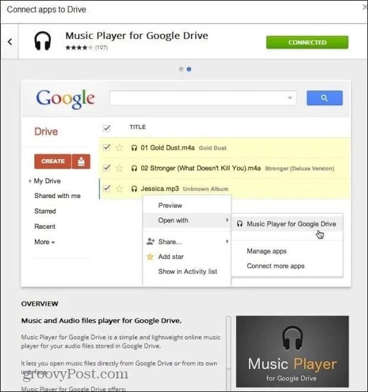Uncheck the 02 Stronger checkbox
Viewport: 368px width, 392px height.
coord(106,168)
